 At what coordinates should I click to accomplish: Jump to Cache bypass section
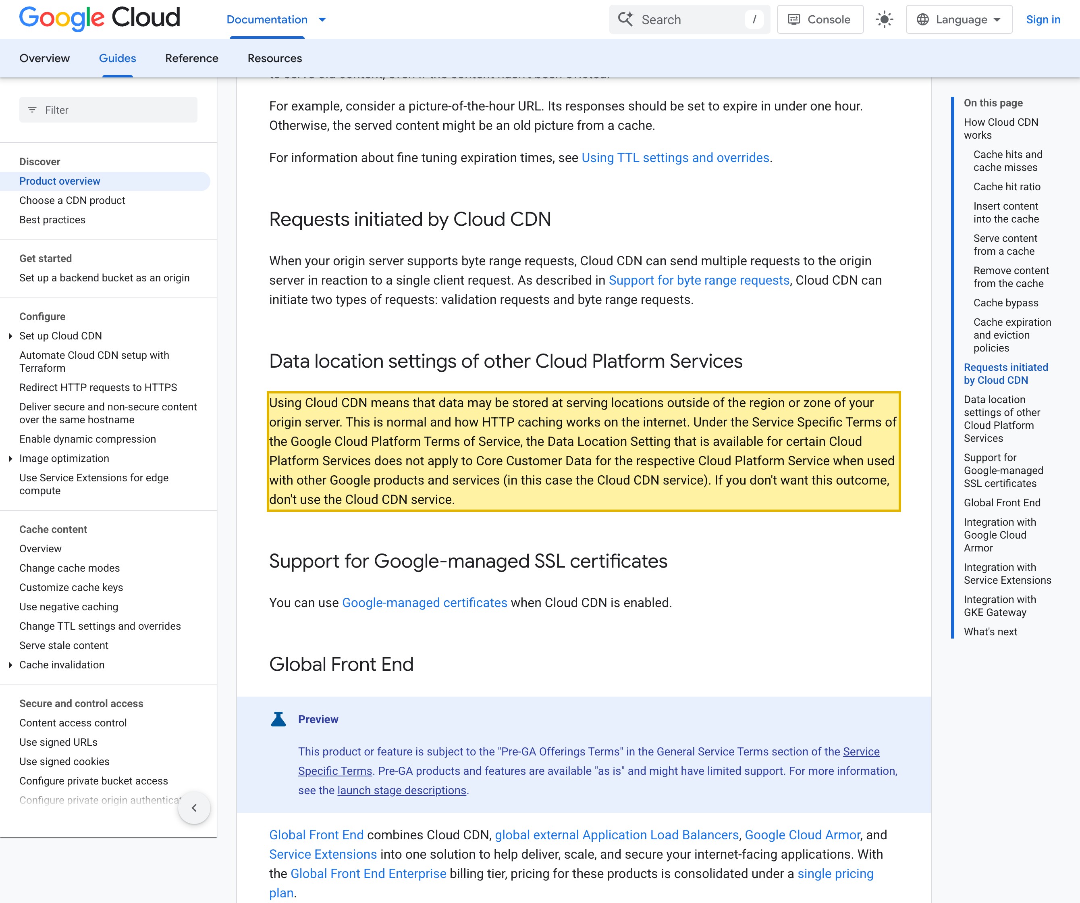pos(1005,302)
